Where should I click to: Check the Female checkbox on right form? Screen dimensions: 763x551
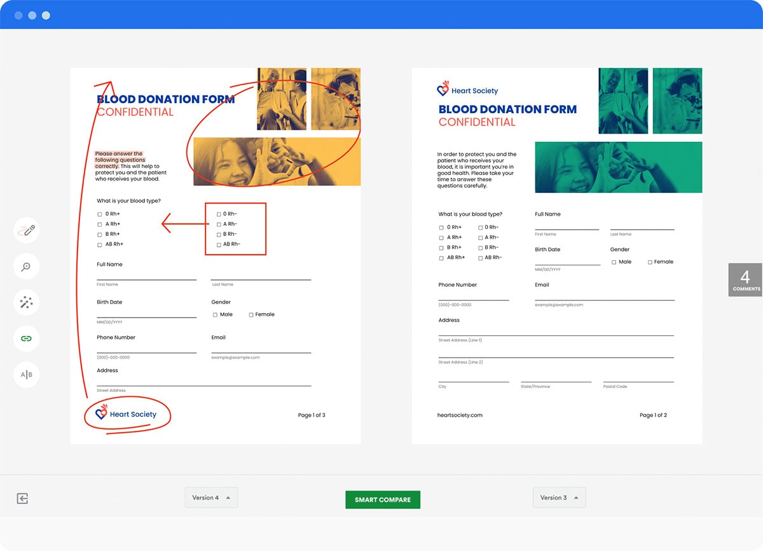tap(650, 262)
